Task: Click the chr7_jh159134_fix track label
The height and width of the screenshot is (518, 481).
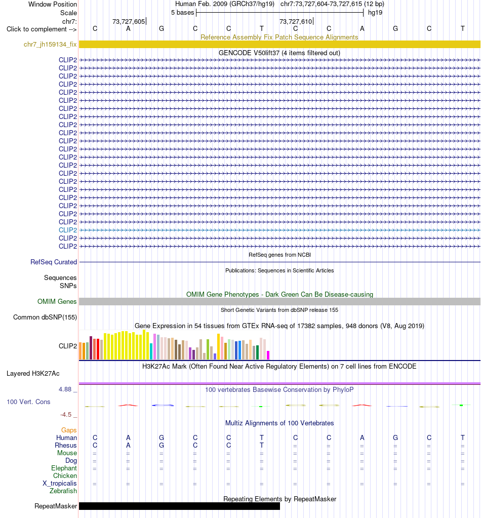Action: (x=50, y=44)
